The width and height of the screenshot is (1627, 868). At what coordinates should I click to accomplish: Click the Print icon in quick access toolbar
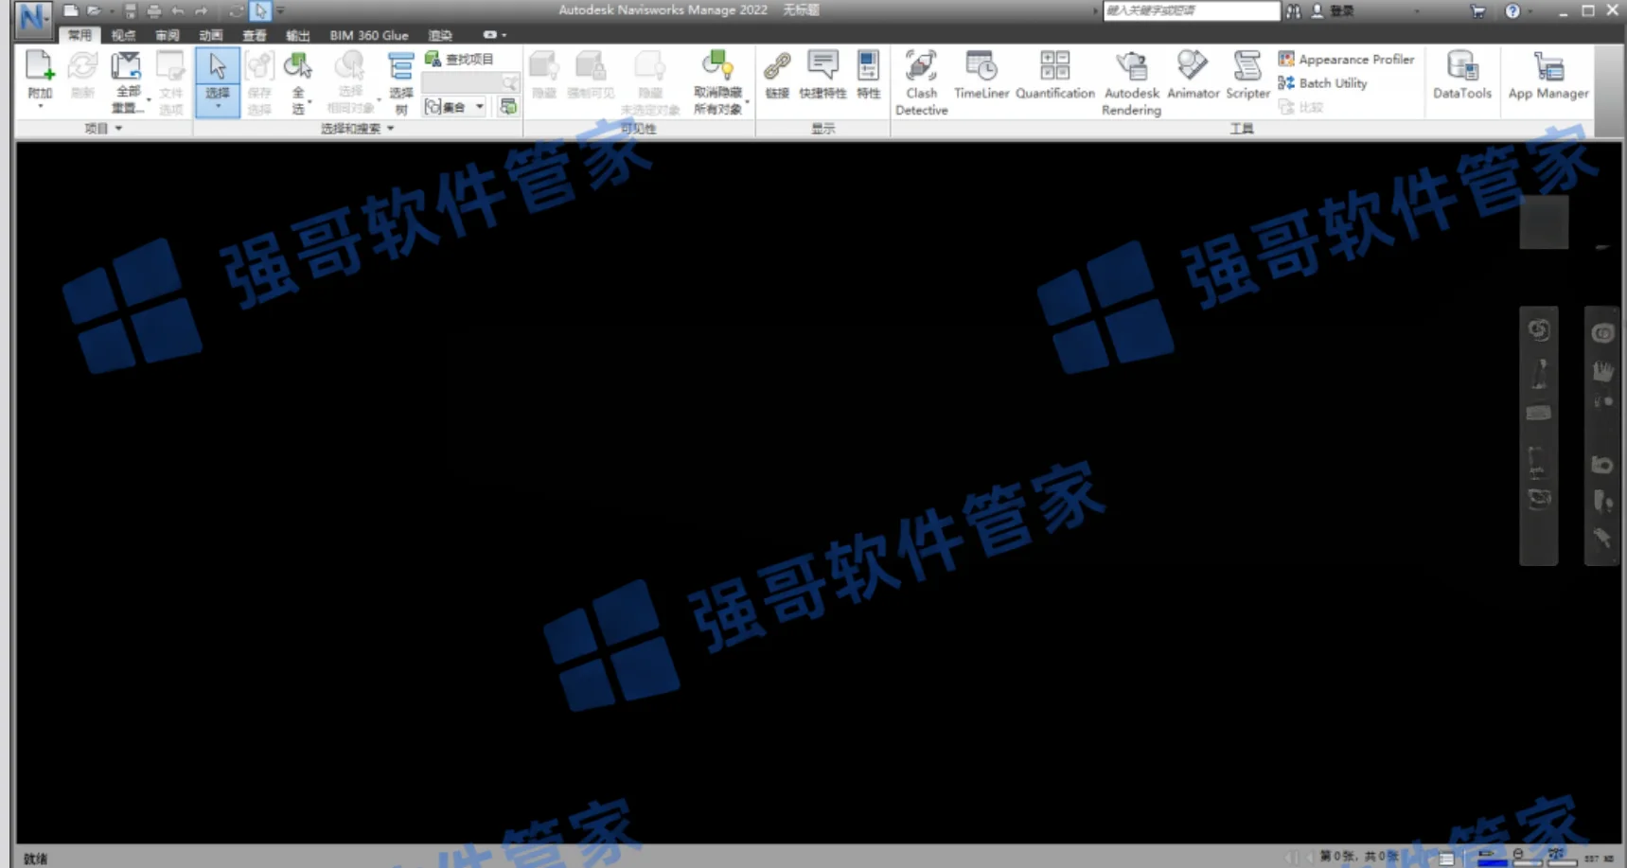153,11
